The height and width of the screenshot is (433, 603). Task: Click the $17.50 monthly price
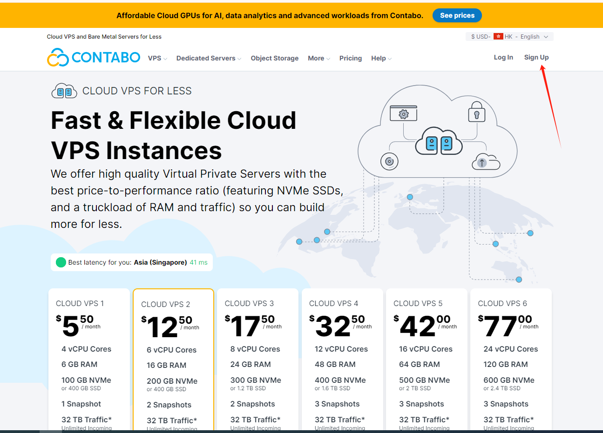click(253, 325)
